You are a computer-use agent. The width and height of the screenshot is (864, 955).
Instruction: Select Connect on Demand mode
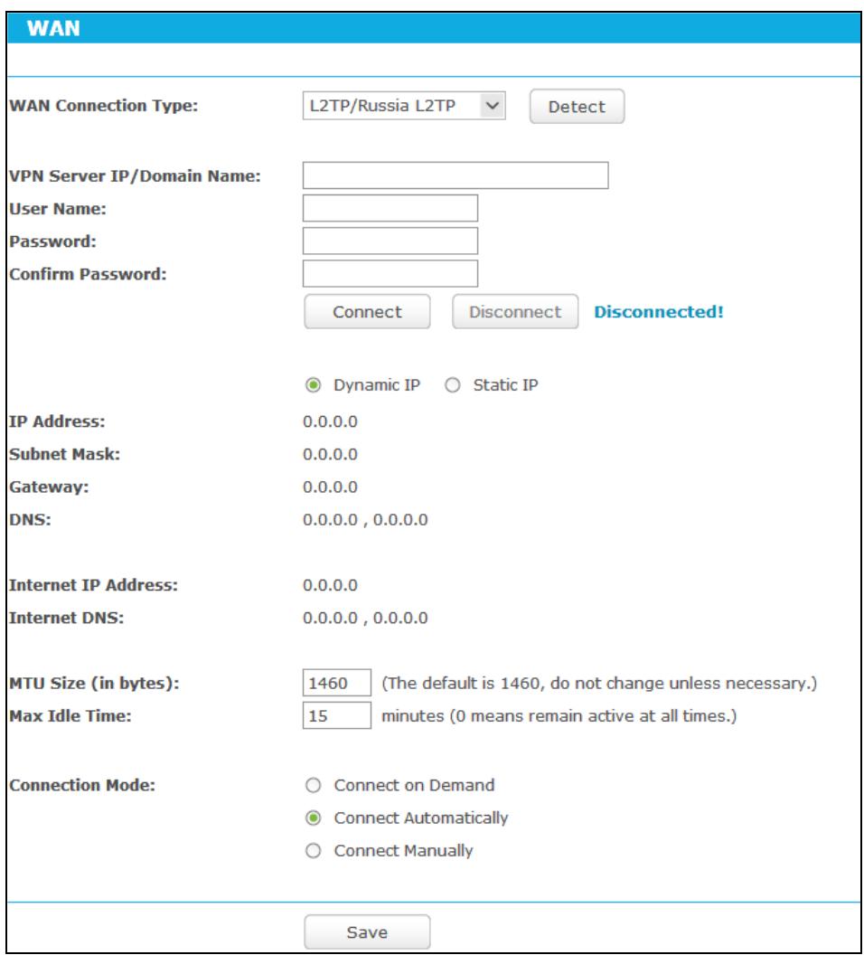pyautogui.click(x=314, y=786)
